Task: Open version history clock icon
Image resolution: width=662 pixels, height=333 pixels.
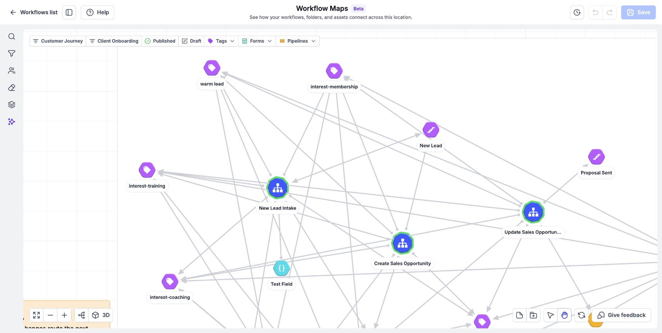Action: pos(577,12)
